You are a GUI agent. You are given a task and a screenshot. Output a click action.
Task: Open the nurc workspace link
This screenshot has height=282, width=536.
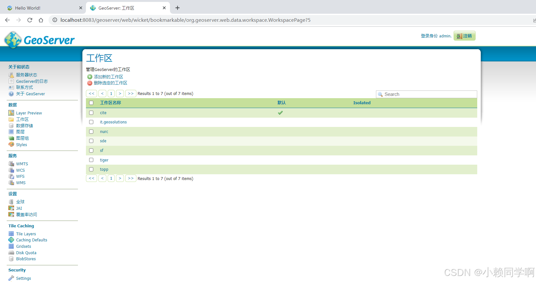coord(104,132)
